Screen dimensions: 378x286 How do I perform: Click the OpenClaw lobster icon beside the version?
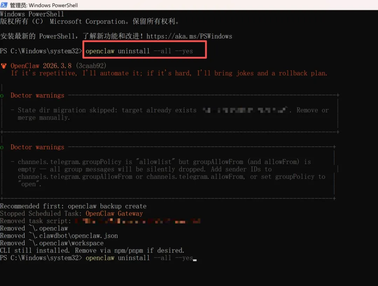(3, 66)
